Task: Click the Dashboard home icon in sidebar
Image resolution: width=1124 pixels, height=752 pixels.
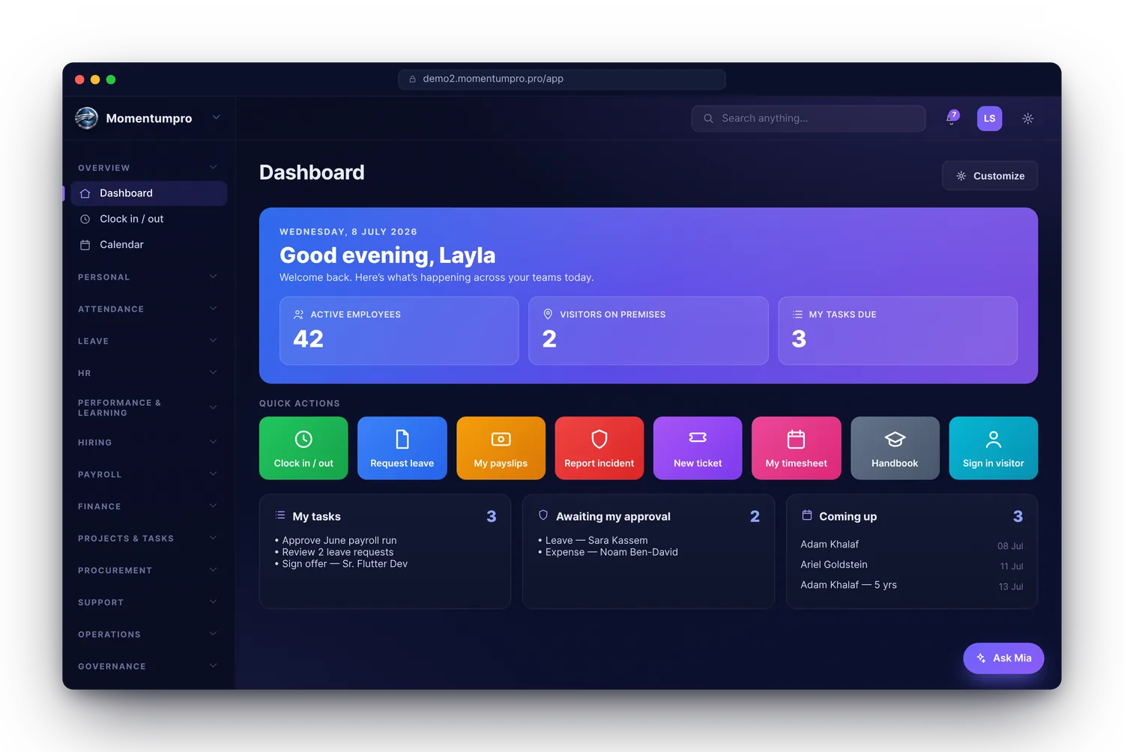Action: [x=85, y=193]
